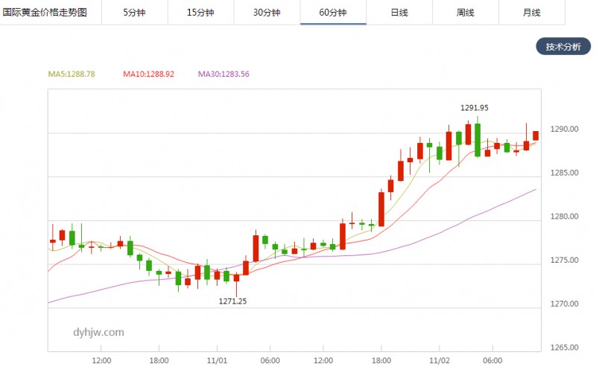Screen dimensions: 596x367
Task: Click the MA30:1283.56 legend label
Action: pyautogui.click(x=223, y=74)
